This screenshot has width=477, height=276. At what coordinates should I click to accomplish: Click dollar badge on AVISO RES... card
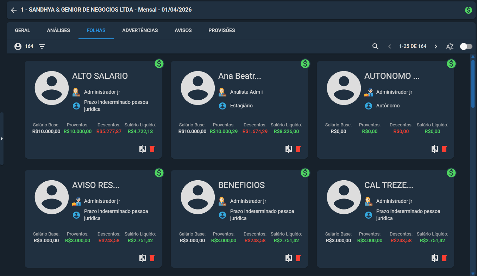point(159,173)
